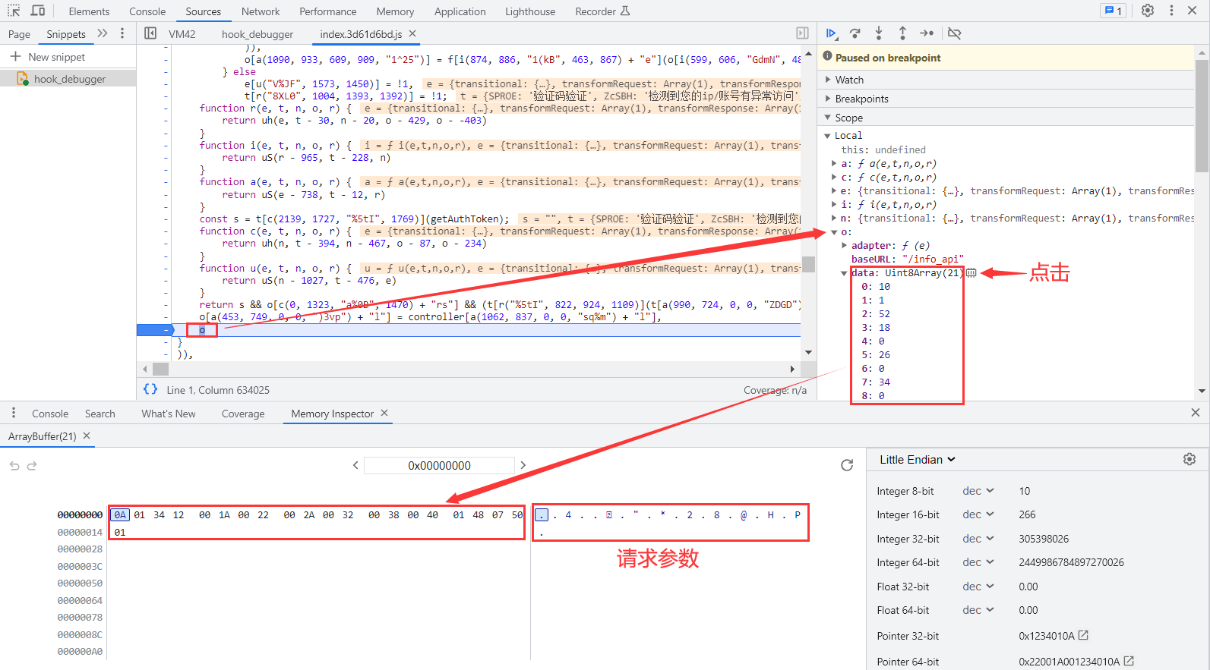Open DevTools settings gear

pos(1148,11)
